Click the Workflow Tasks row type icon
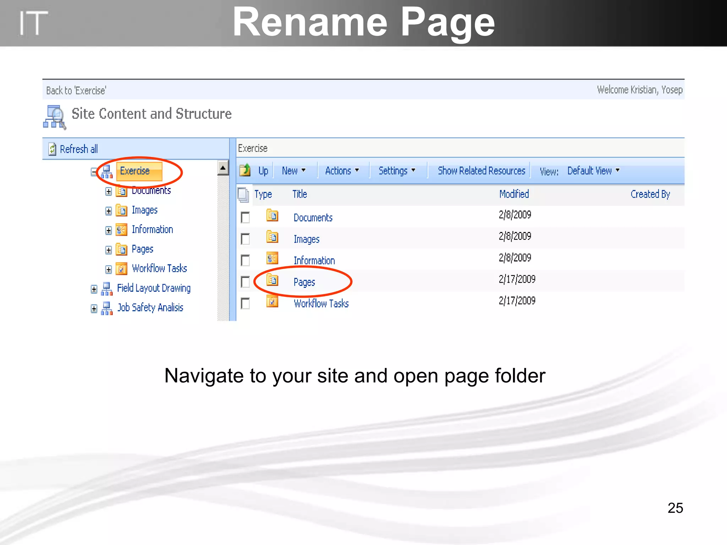Viewport: 727px width, 545px height. [272, 302]
